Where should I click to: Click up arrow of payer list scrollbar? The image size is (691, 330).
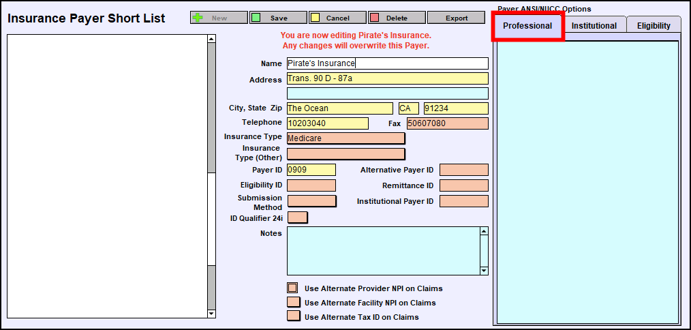pyautogui.click(x=211, y=39)
